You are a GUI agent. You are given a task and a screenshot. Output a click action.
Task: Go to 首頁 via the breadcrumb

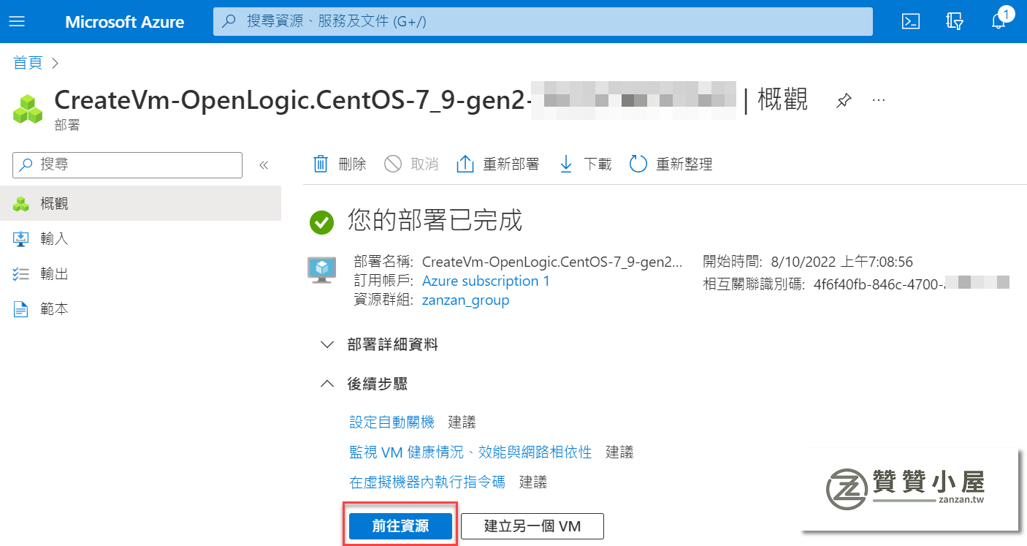(28, 64)
